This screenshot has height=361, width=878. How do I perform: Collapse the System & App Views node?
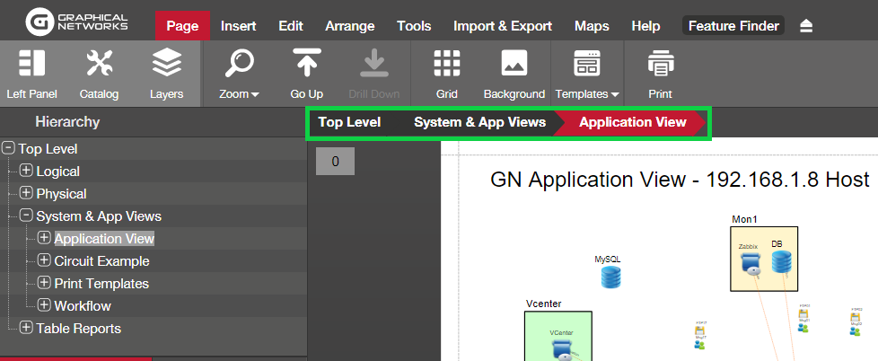coord(26,216)
